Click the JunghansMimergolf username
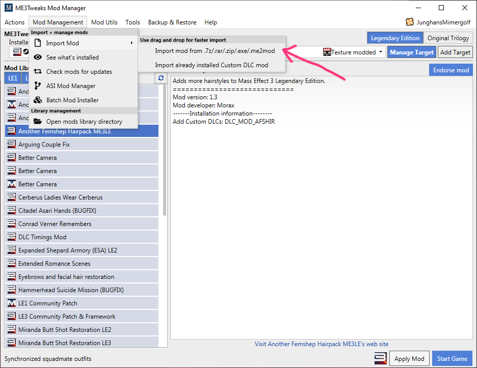This screenshot has width=477, height=368. [443, 22]
